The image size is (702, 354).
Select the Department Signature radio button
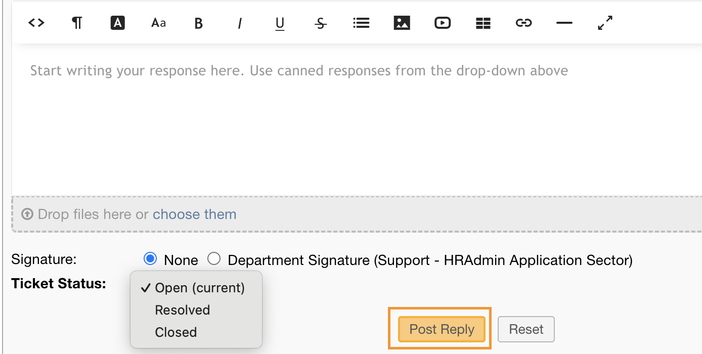(x=214, y=259)
